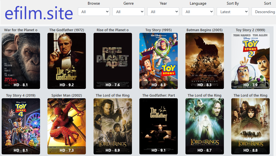Image resolution: width=276 pixels, height=156 pixels.
Task: Open the Year filter dropdown
Action: [163, 12]
